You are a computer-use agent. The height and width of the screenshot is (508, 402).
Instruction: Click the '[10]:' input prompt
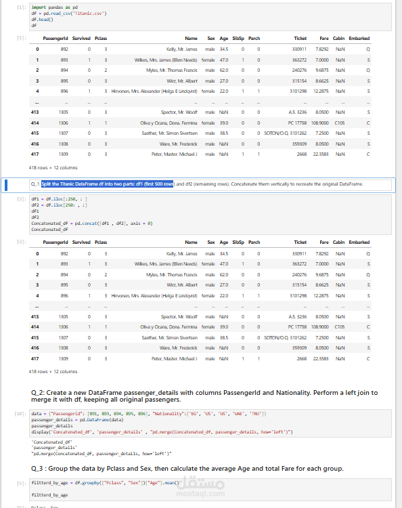click(20, 414)
